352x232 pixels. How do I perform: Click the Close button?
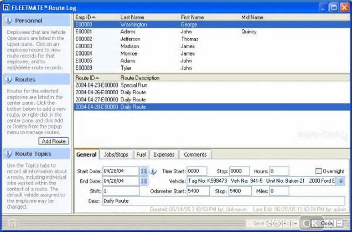tap(326, 223)
